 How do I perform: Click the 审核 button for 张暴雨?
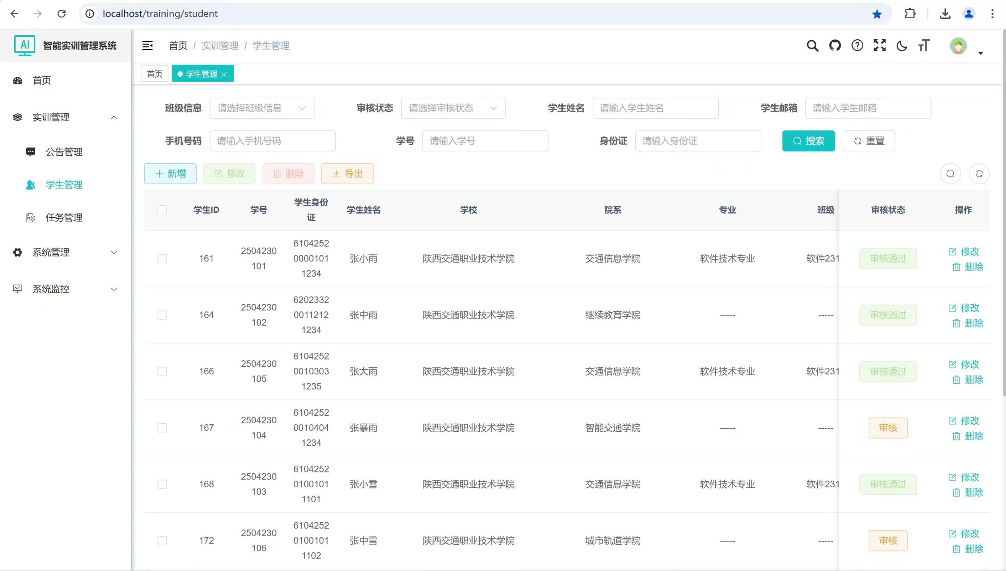(x=888, y=428)
